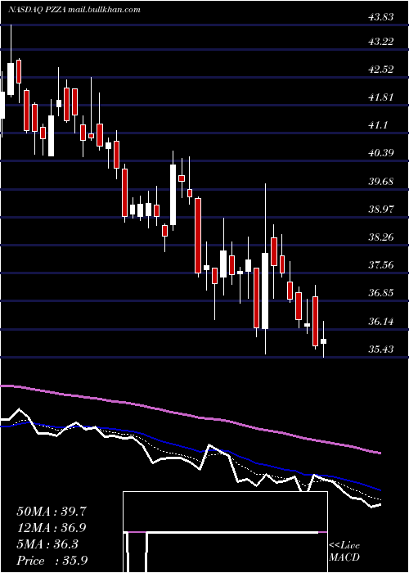The image size is (409, 573).
Task: Click the 38.26 price axis label
Action: [x=381, y=237]
